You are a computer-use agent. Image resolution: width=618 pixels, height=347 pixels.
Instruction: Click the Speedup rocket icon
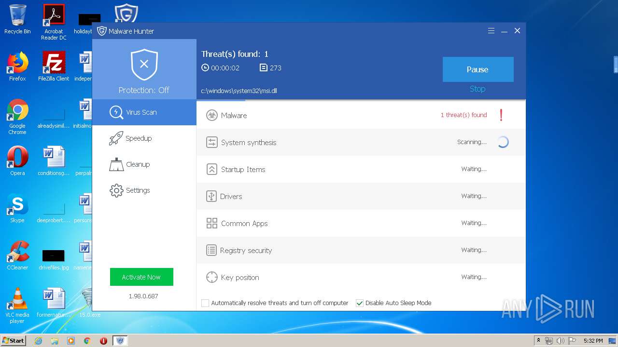(x=116, y=138)
